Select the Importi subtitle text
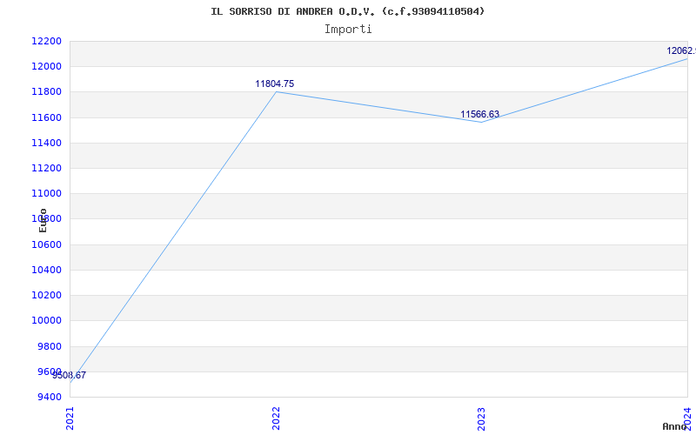696x435 pixels. [x=348, y=30]
